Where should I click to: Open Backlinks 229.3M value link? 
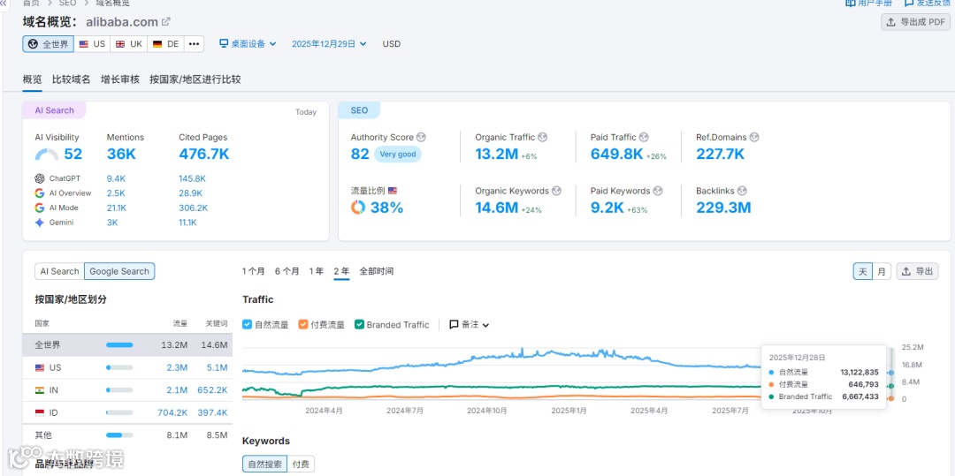(723, 208)
